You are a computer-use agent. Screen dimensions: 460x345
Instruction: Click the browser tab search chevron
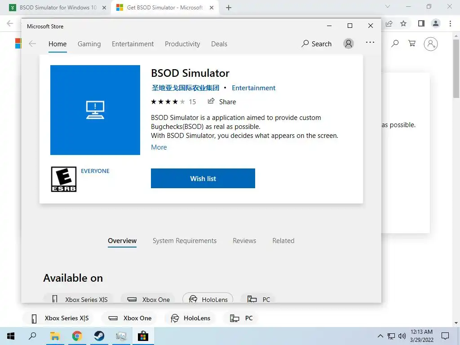(388, 6)
